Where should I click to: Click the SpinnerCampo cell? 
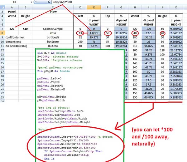53,29
